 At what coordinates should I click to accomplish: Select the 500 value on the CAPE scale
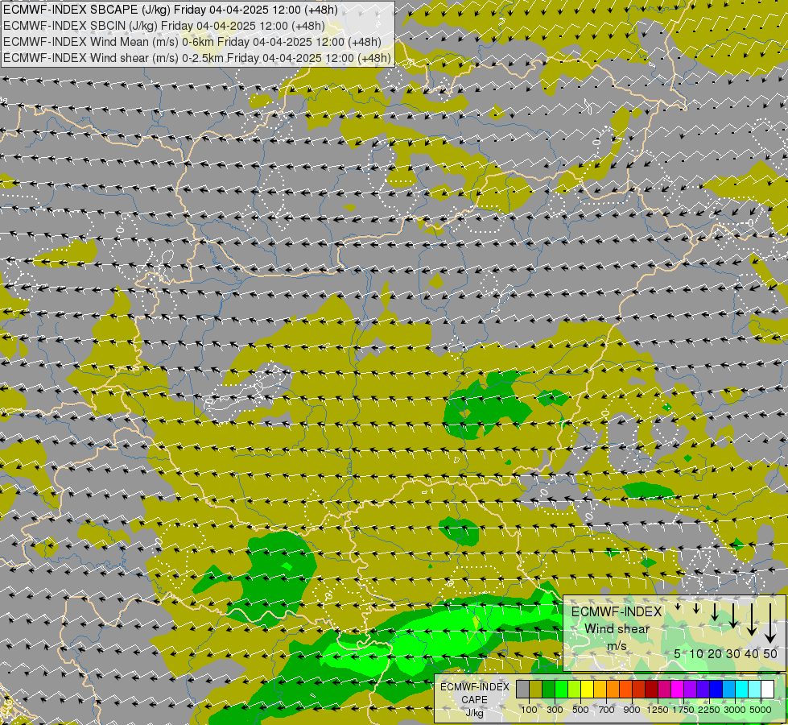[x=580, y=710]
